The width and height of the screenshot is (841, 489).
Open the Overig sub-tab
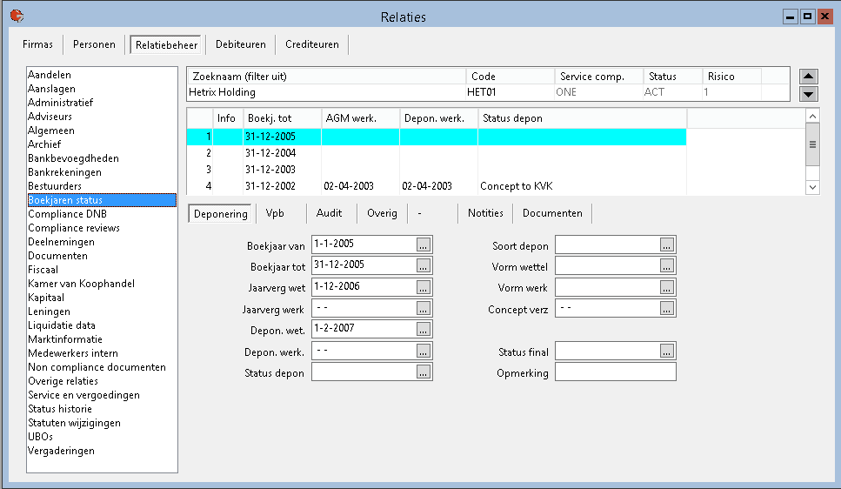(382, 213)
